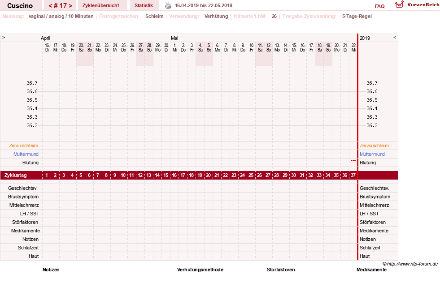Viewport: 440px width, 287px height.
Task: Click the 'vaginal / analog / 10 Minuten' value
Action: click(x=61, y=16)
